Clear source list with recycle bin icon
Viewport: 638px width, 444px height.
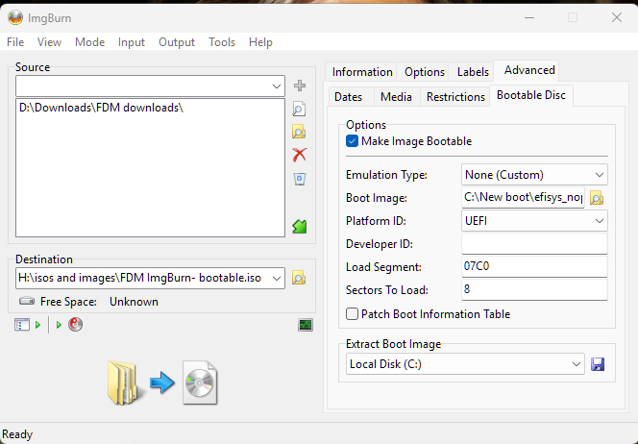pos(300,179)
